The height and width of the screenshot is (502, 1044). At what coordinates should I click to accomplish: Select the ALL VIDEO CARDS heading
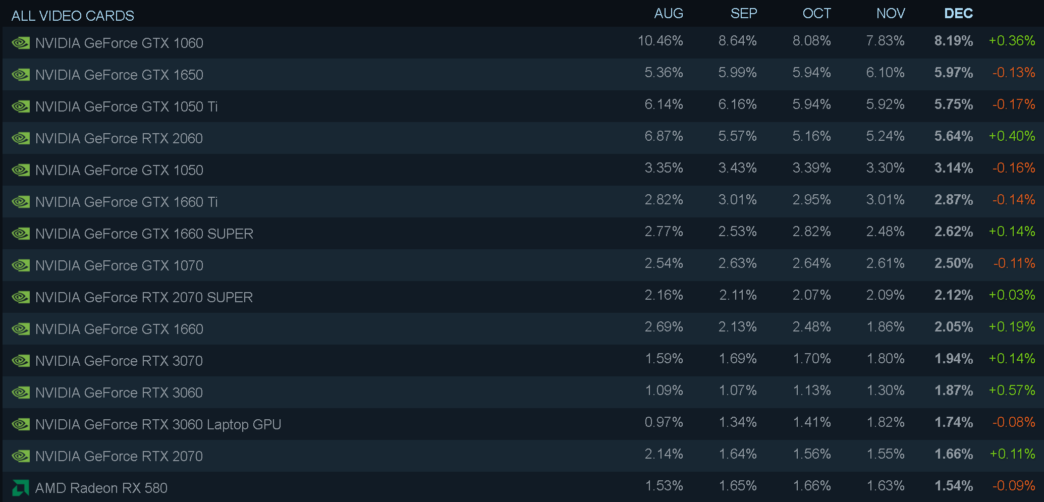[x=73, y=16]
